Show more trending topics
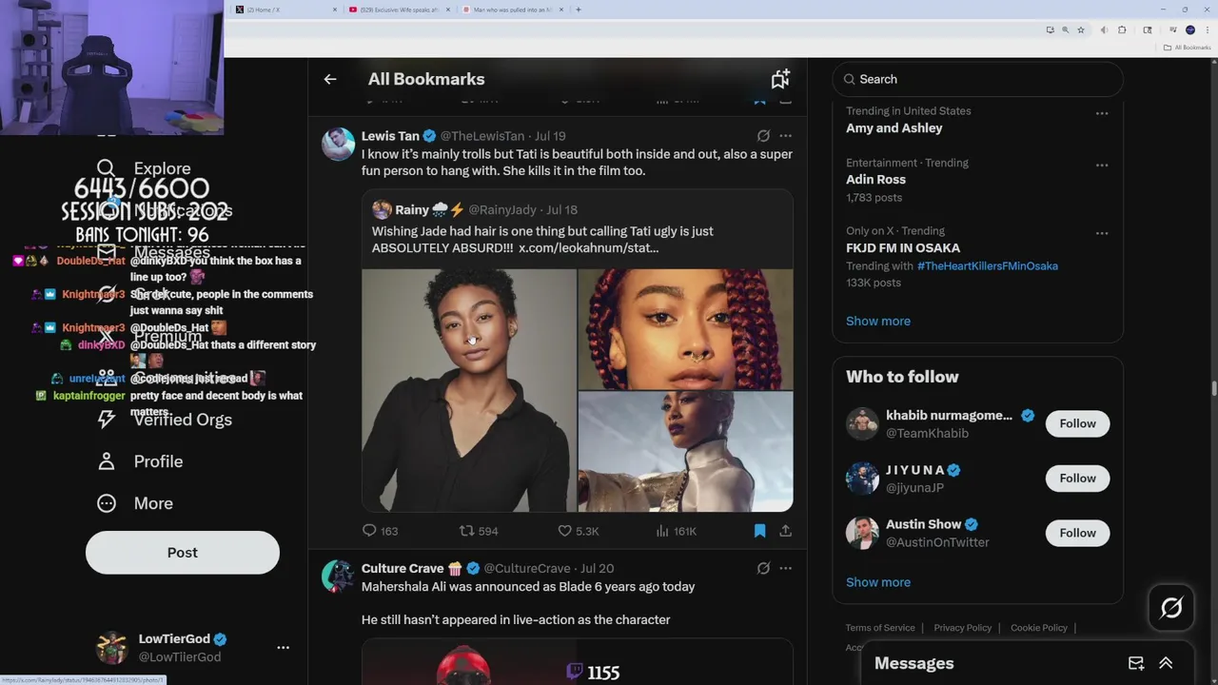 point(878,321)
